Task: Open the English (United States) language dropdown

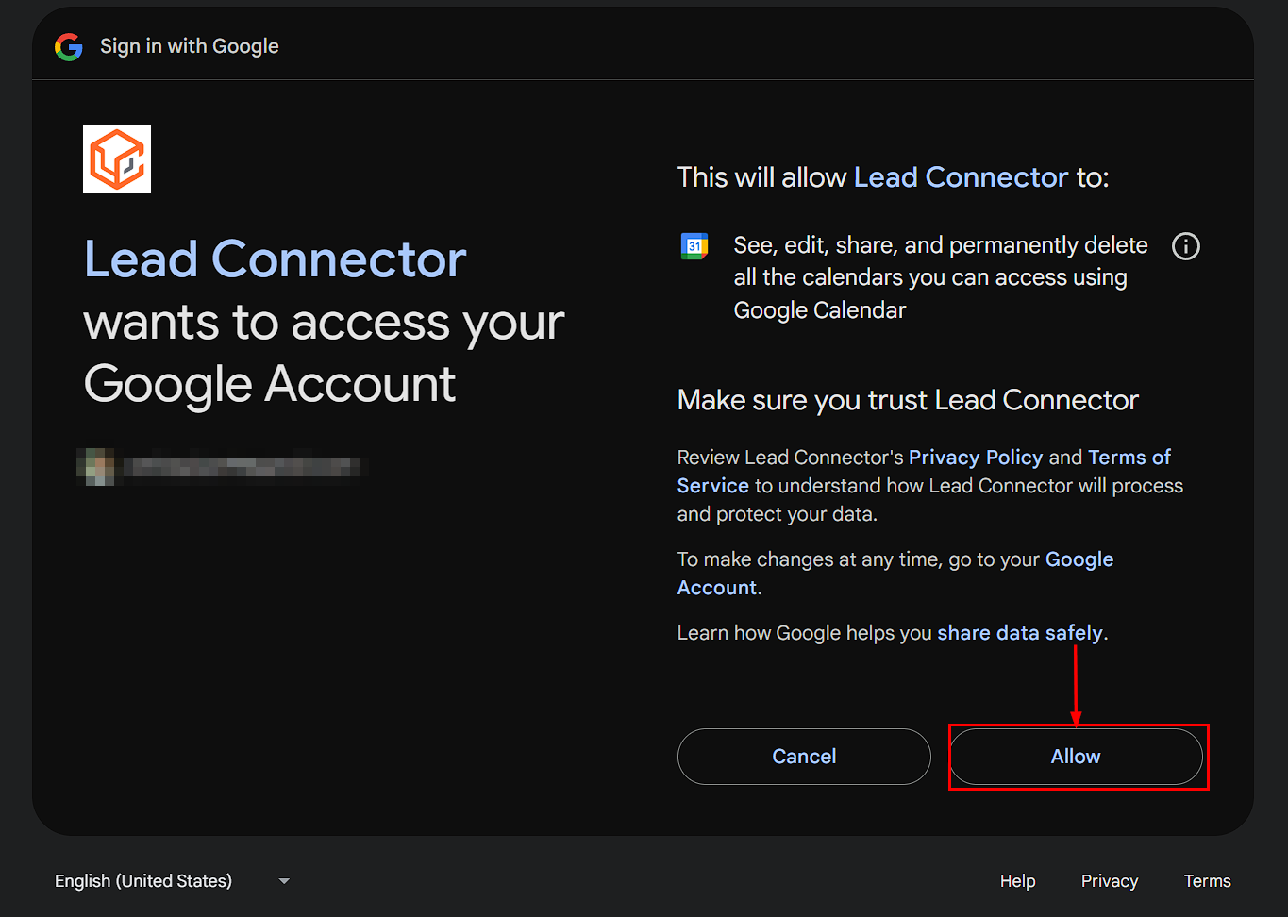Action: (142, 880)
